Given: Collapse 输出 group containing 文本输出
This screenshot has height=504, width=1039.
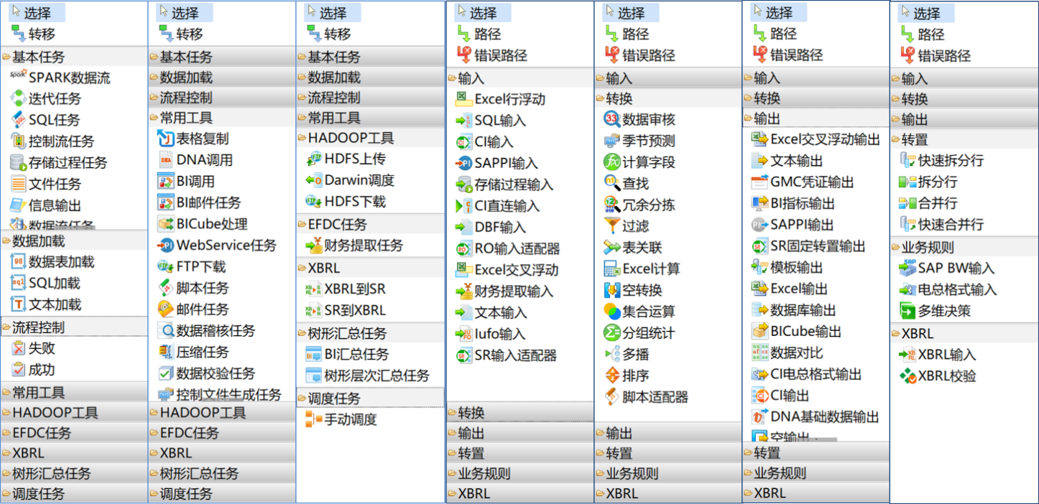Looking at the screenshot, I should pyautogui.click(x=816, y=118).
